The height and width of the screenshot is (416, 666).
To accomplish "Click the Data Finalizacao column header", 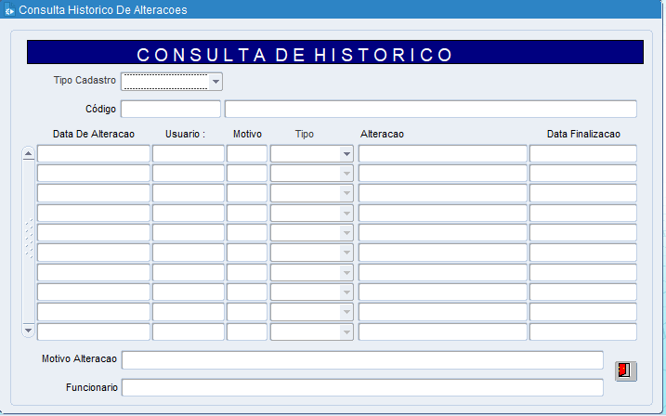I will click(583, 134).
